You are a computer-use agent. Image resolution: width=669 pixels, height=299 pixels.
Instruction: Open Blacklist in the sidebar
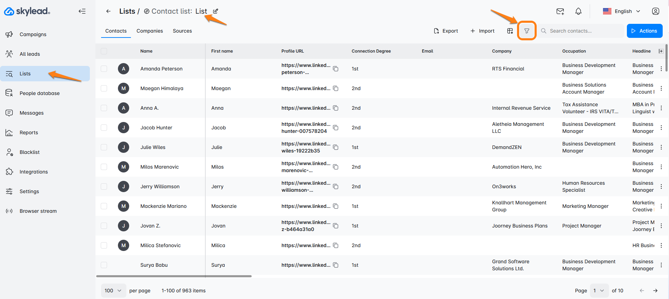[45, 152]
